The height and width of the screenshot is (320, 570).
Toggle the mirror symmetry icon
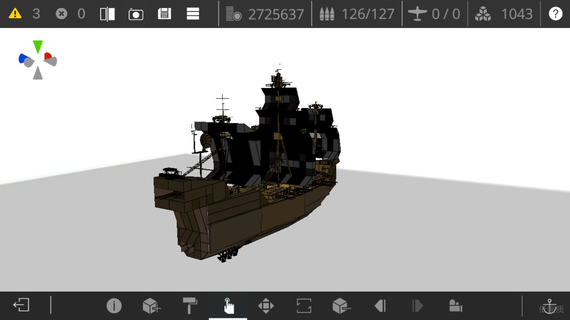tap(107, 14)
